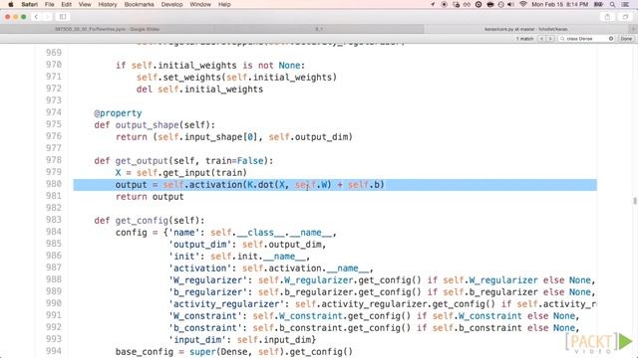Image resolution: width=638 pixels, height=358 pixels.
Task: Click line number 983
Action: coord(54,220)
